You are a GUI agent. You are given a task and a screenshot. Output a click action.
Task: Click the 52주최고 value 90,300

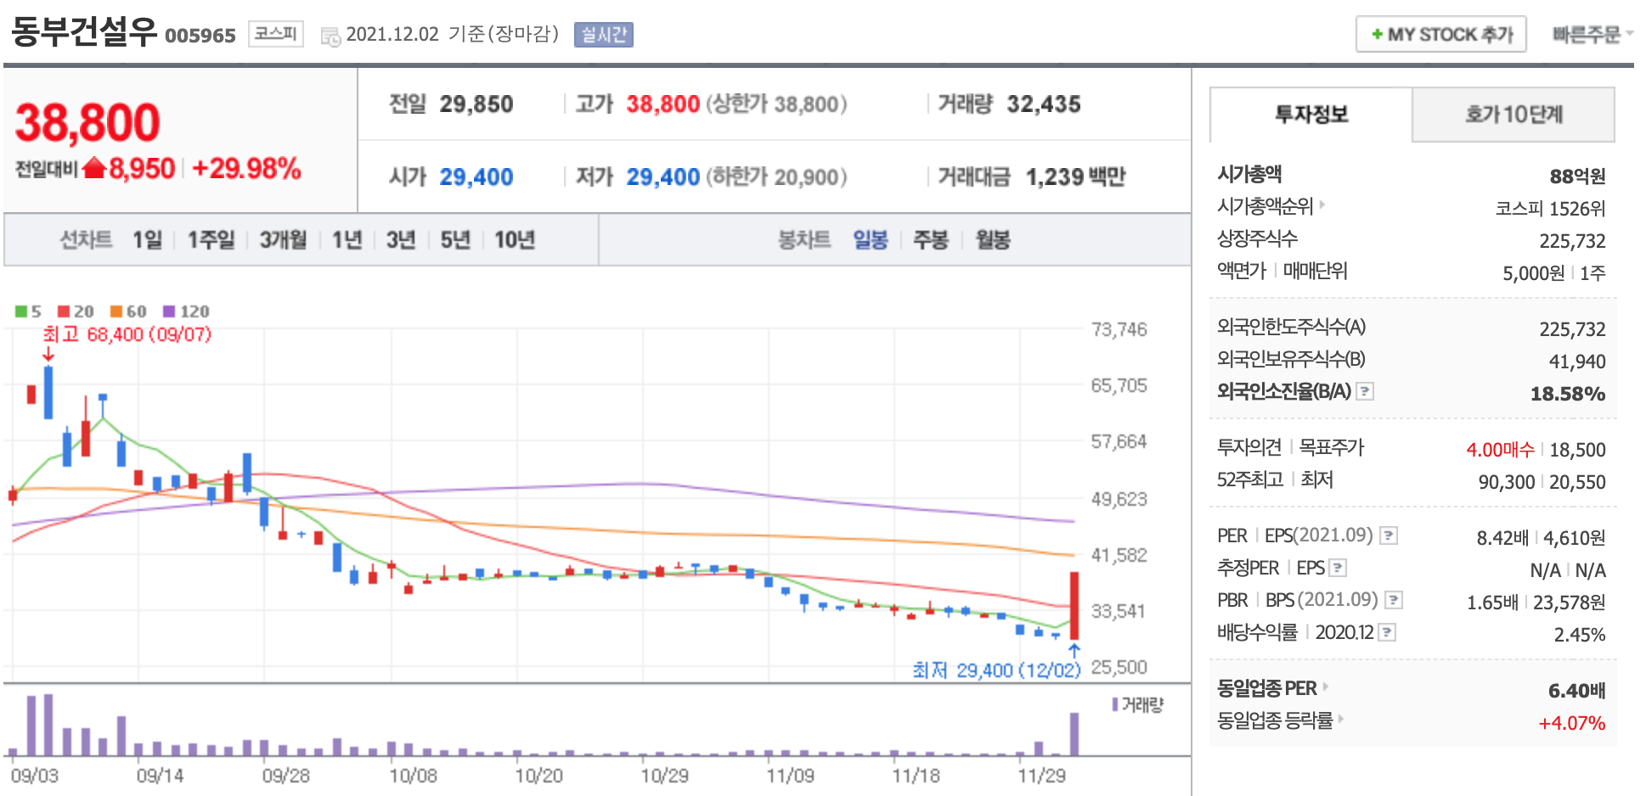pyautogui.click(x=1507, y=482)
